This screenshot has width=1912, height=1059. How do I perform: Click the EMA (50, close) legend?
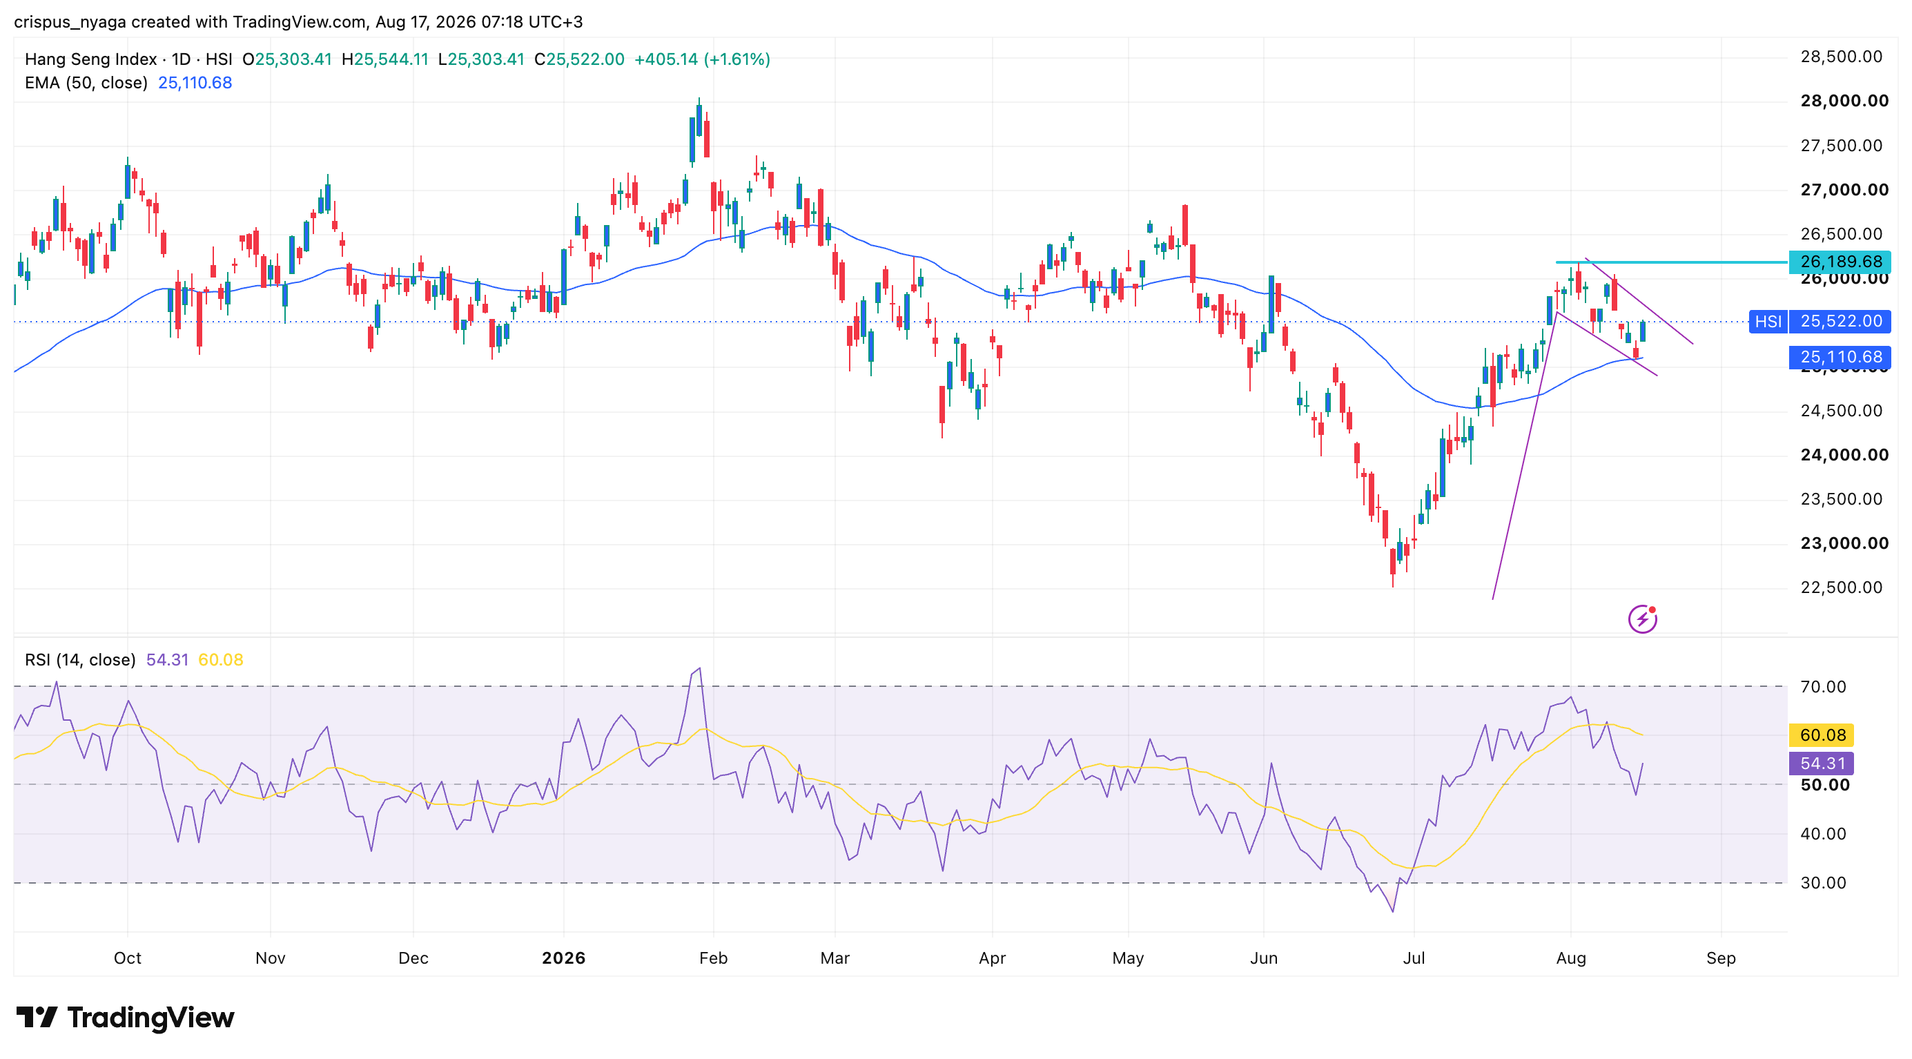point(86,83)
